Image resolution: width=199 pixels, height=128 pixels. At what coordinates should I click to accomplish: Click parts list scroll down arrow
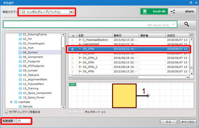tap(192, 73)
